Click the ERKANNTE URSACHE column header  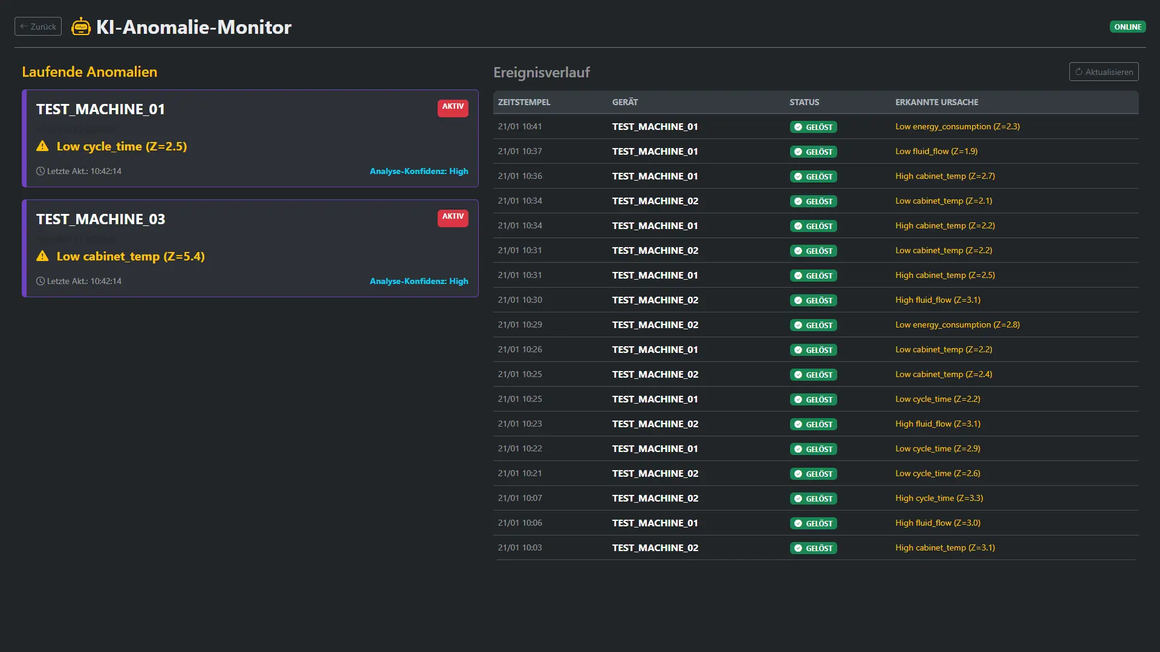click(936, 102)
